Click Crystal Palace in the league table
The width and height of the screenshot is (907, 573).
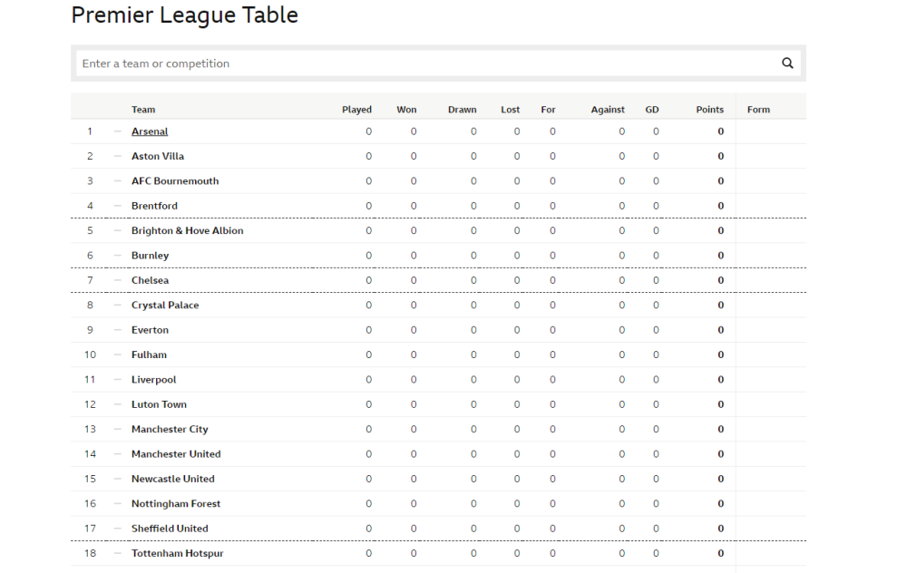(x=165, y=306)
